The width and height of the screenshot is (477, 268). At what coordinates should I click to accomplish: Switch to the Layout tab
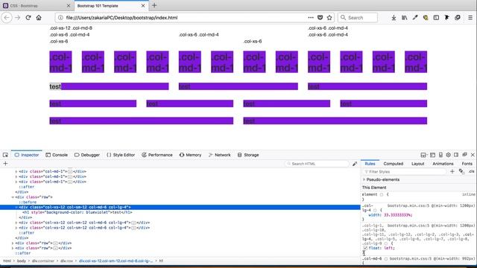coord(417,164)
